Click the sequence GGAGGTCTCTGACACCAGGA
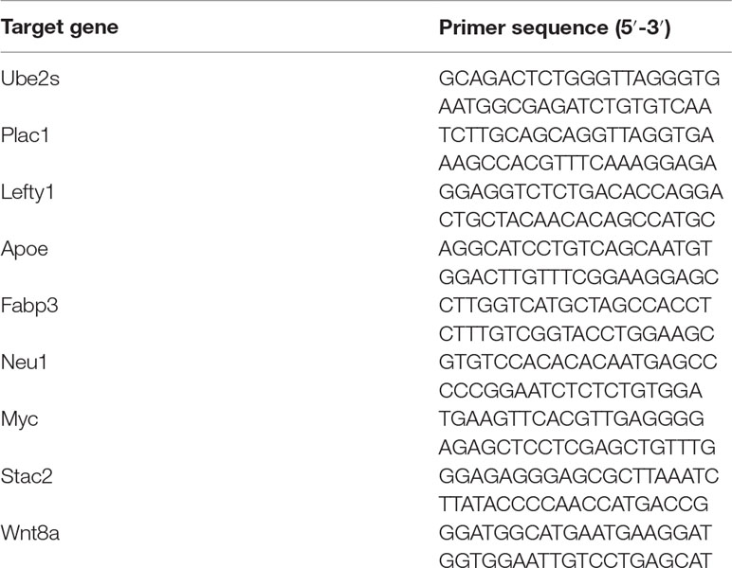The image size is (732, 568). [580, 192]
